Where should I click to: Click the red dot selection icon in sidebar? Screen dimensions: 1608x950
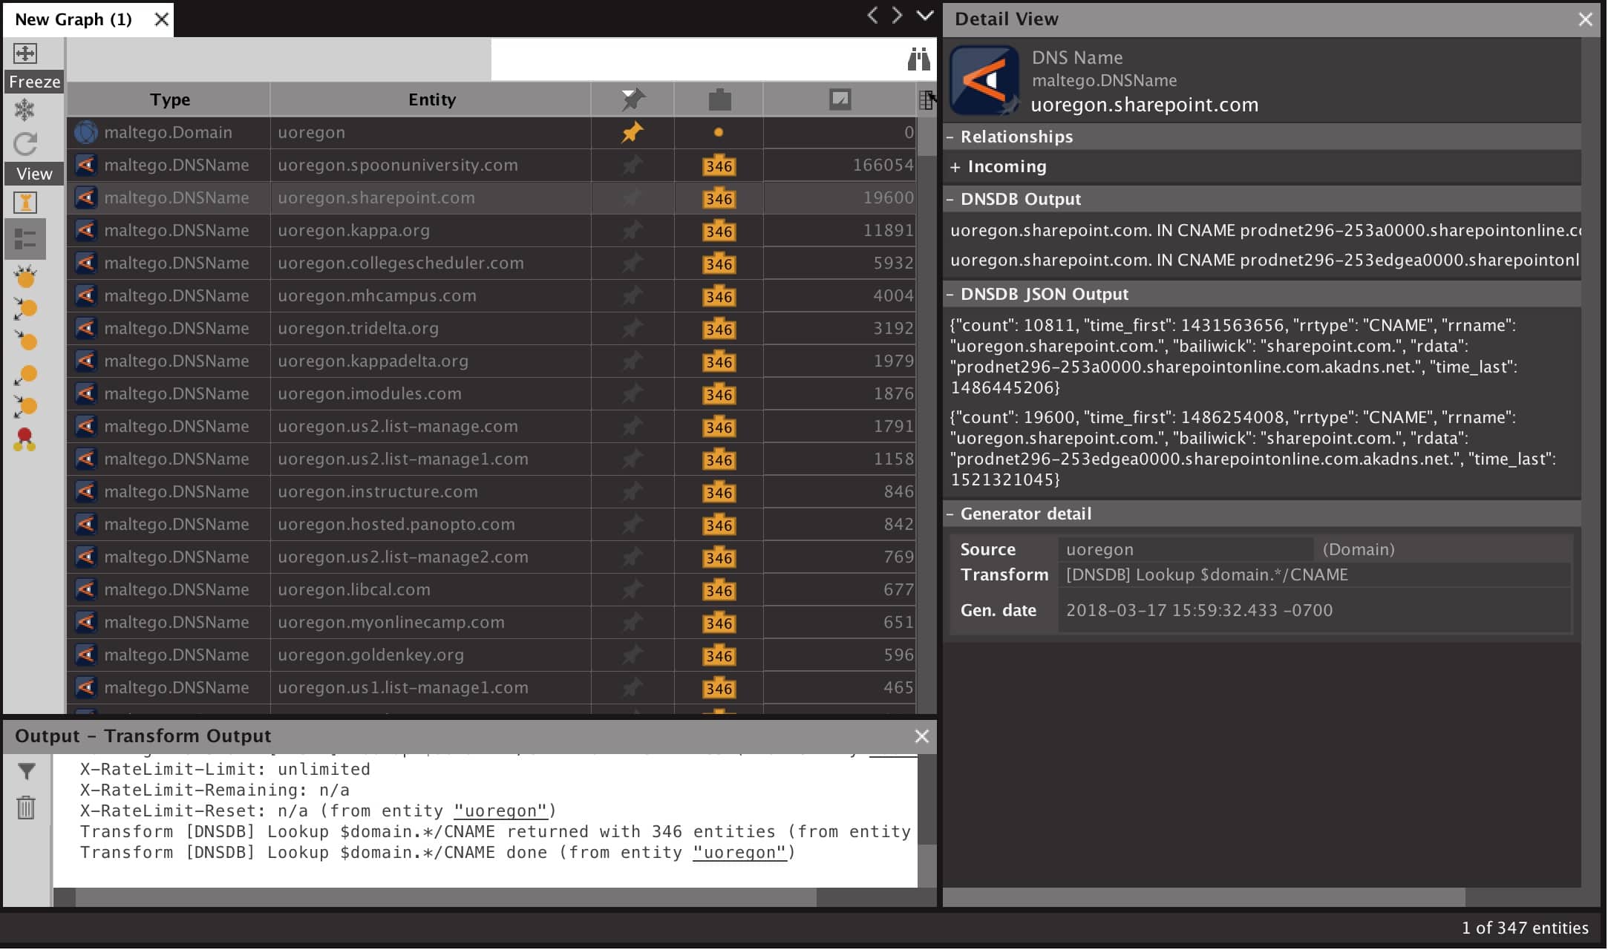(24, 439)
